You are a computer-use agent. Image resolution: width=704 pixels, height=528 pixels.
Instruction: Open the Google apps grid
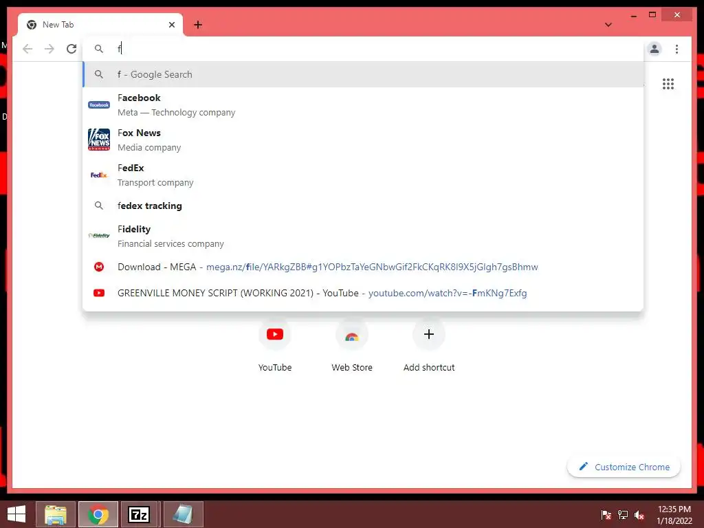(668, 84)
